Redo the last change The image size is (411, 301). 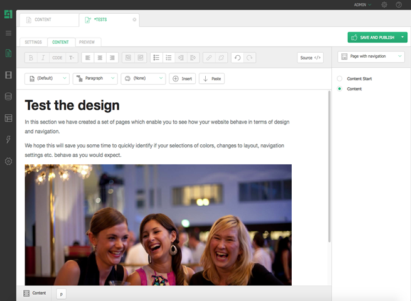250,58
